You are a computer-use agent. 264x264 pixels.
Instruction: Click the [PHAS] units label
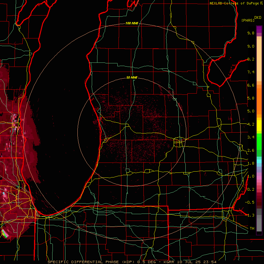click(x=248, y=21)
